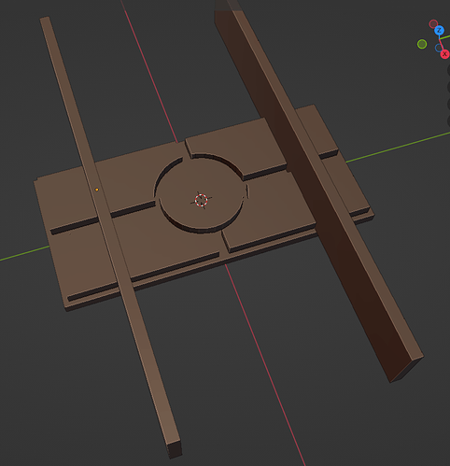450x466 pixels.
Task: Click the dark red negative X gizmo circle
Action: pyautogui.click(x=433, y=24)
